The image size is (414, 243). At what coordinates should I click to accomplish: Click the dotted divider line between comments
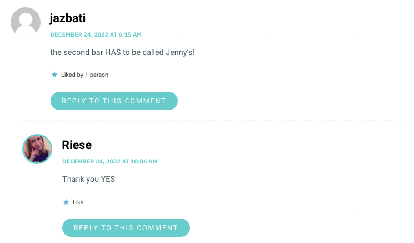pyautogui.click(x=212, y=120)
